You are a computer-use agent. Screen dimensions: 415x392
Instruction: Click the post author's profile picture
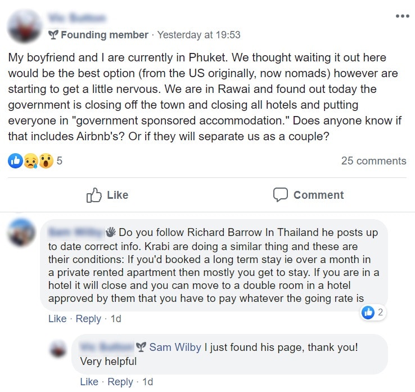tap(25, 26)
